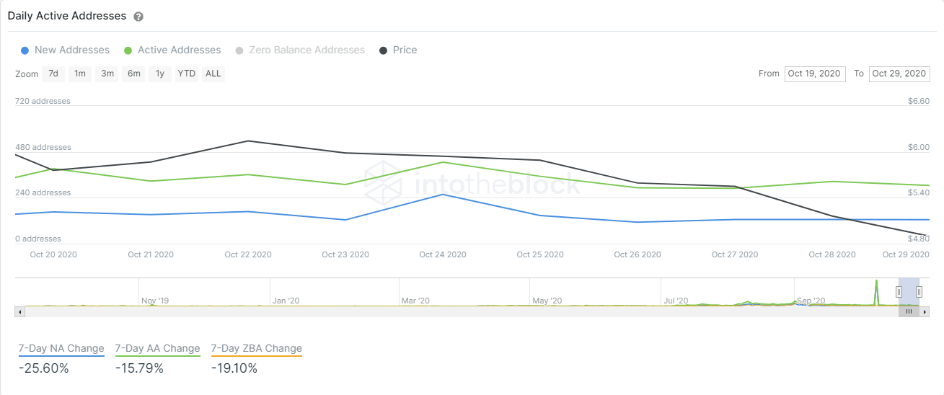Show ALL data range
The height and width of the screenshot is (395, 944).
tap(213, 74)
